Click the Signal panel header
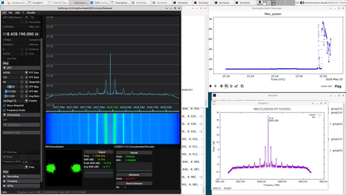Screen dimensions: 346x195 coord(98,152)
